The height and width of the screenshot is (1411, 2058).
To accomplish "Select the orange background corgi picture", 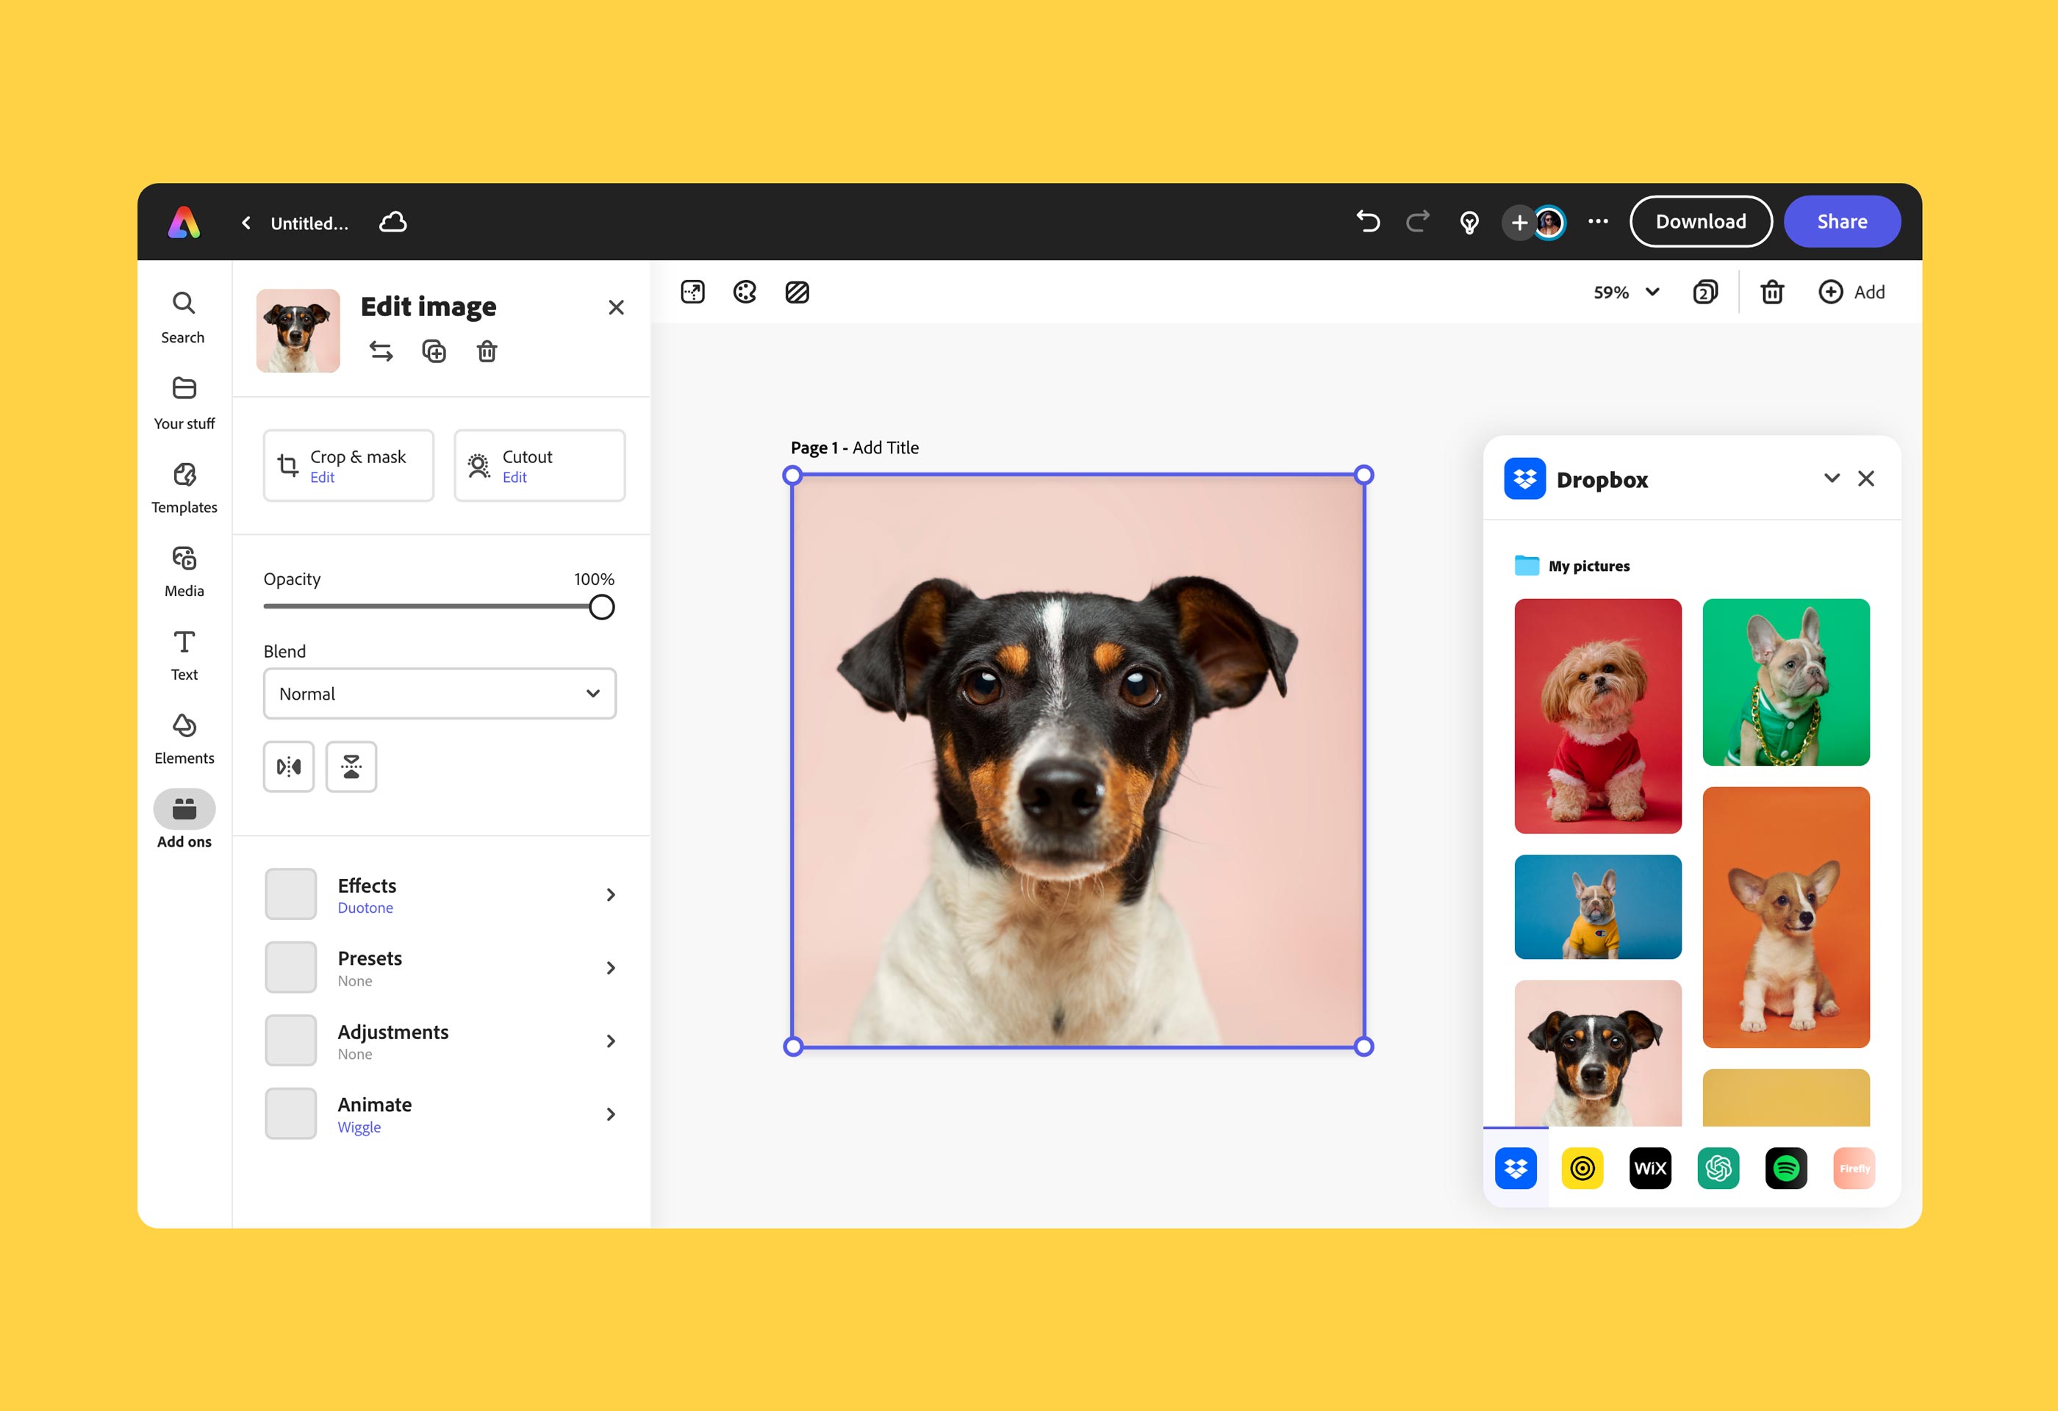I will (1786, 918).
